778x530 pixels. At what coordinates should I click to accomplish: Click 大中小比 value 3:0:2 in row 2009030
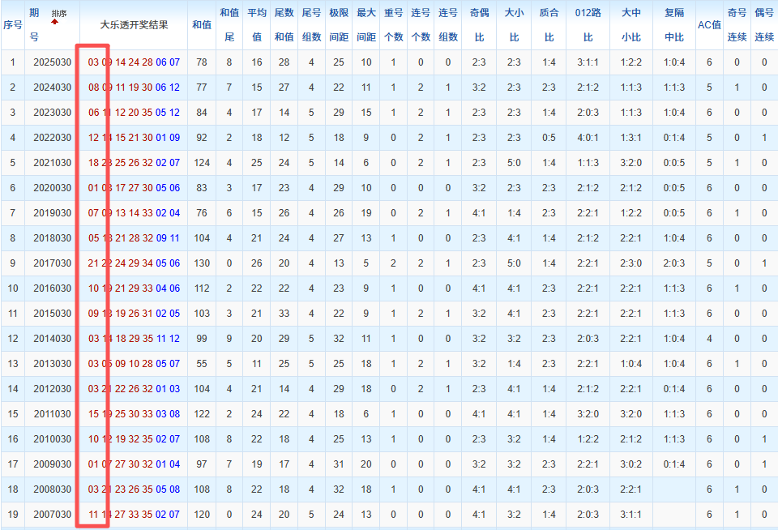tap(631, 464)
